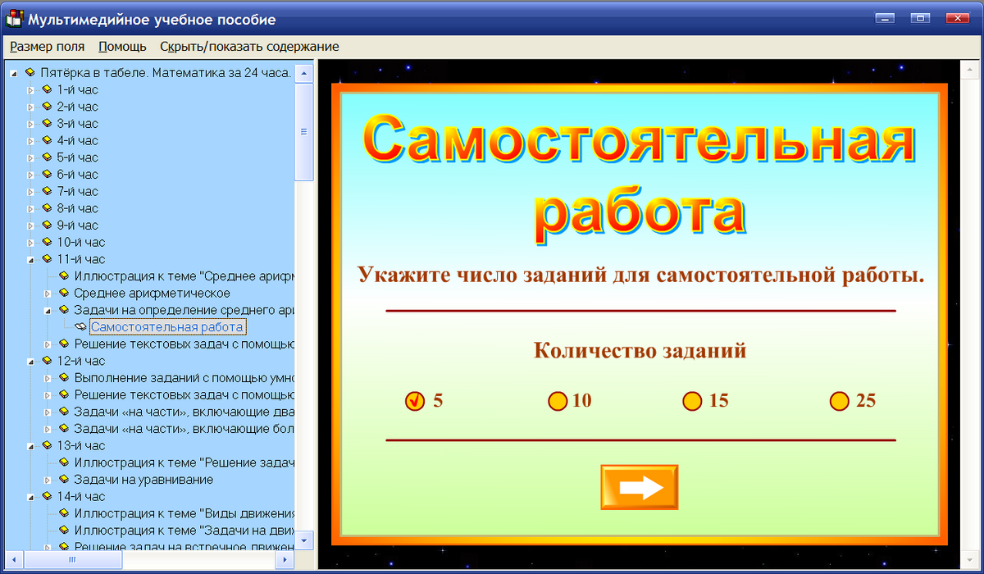This screenshot has height=574, width=984.
Task: Choose 25 tasks for the self-study work
Action: [x=839, y=401]
